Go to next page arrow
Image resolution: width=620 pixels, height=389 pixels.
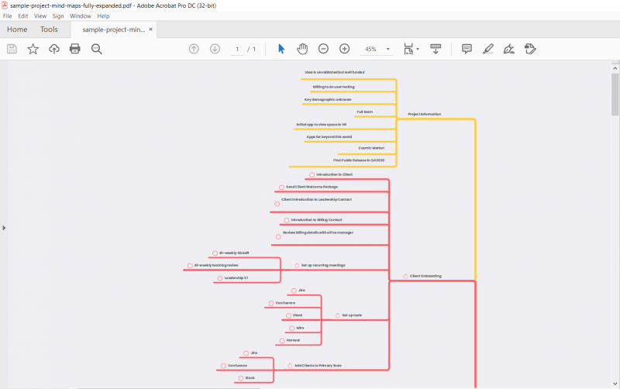pos(215,49)
